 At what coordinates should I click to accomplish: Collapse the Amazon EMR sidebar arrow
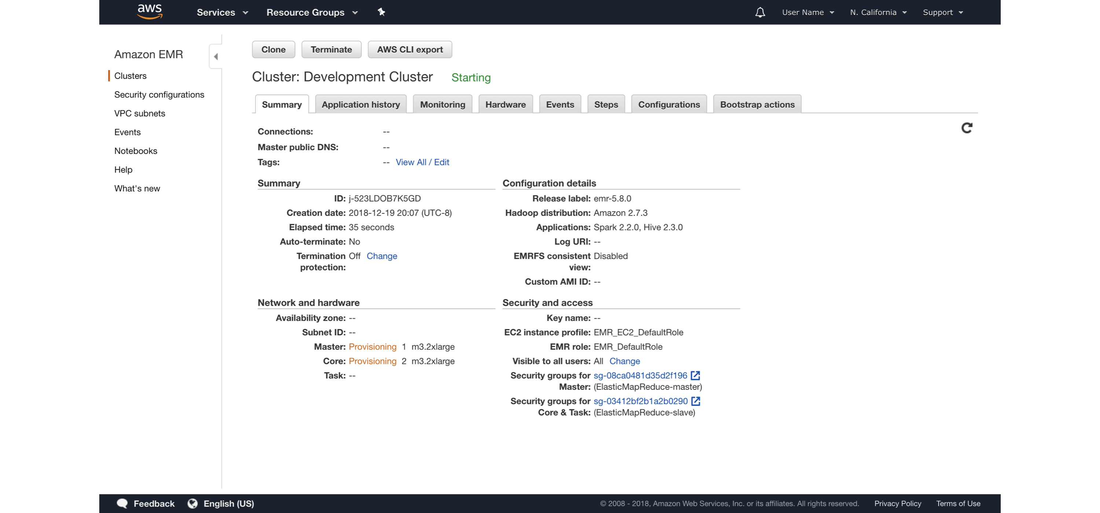coord(216,56)
